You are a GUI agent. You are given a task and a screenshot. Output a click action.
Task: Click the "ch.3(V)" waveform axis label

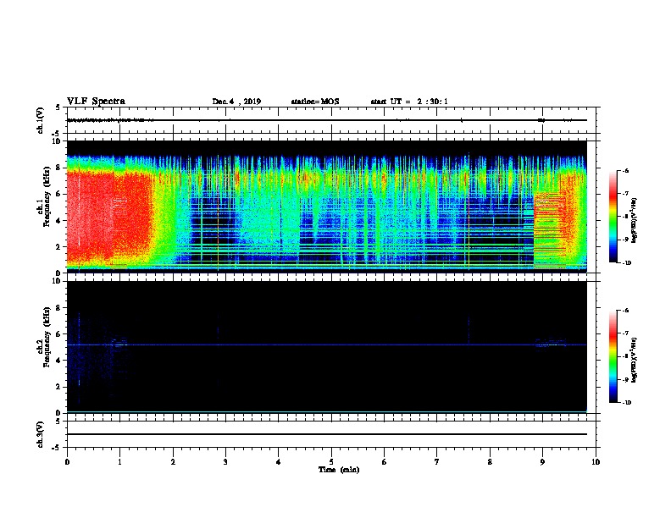pyautogui.click(x=41, y=434)
